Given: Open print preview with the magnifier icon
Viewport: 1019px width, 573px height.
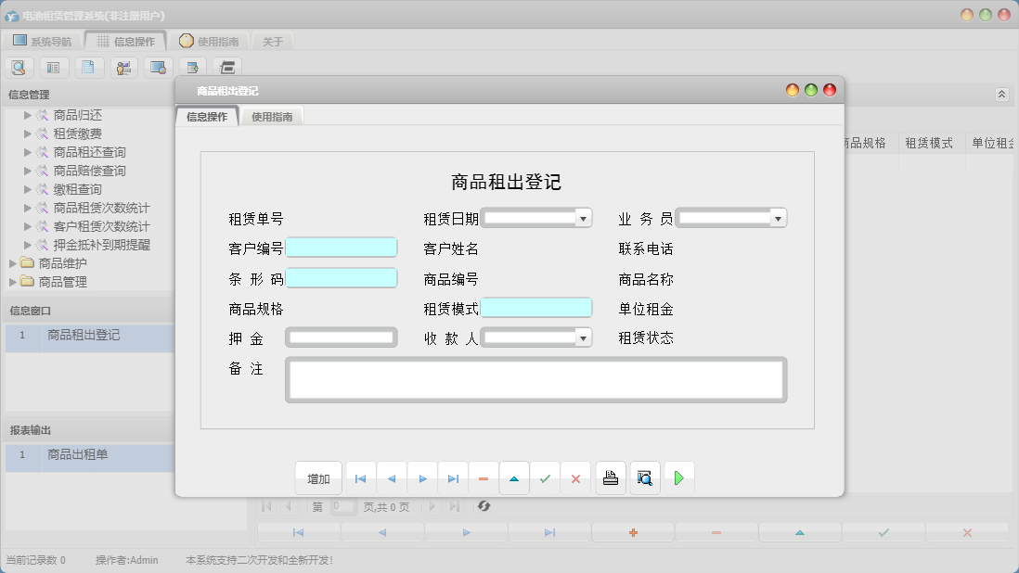Looking at the screenshot, I should [645, 478].
